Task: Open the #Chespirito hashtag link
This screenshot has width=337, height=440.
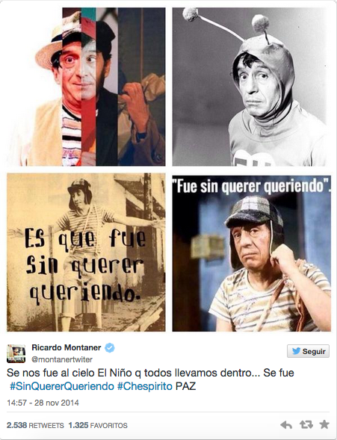Action: click(x=144, y=386)
